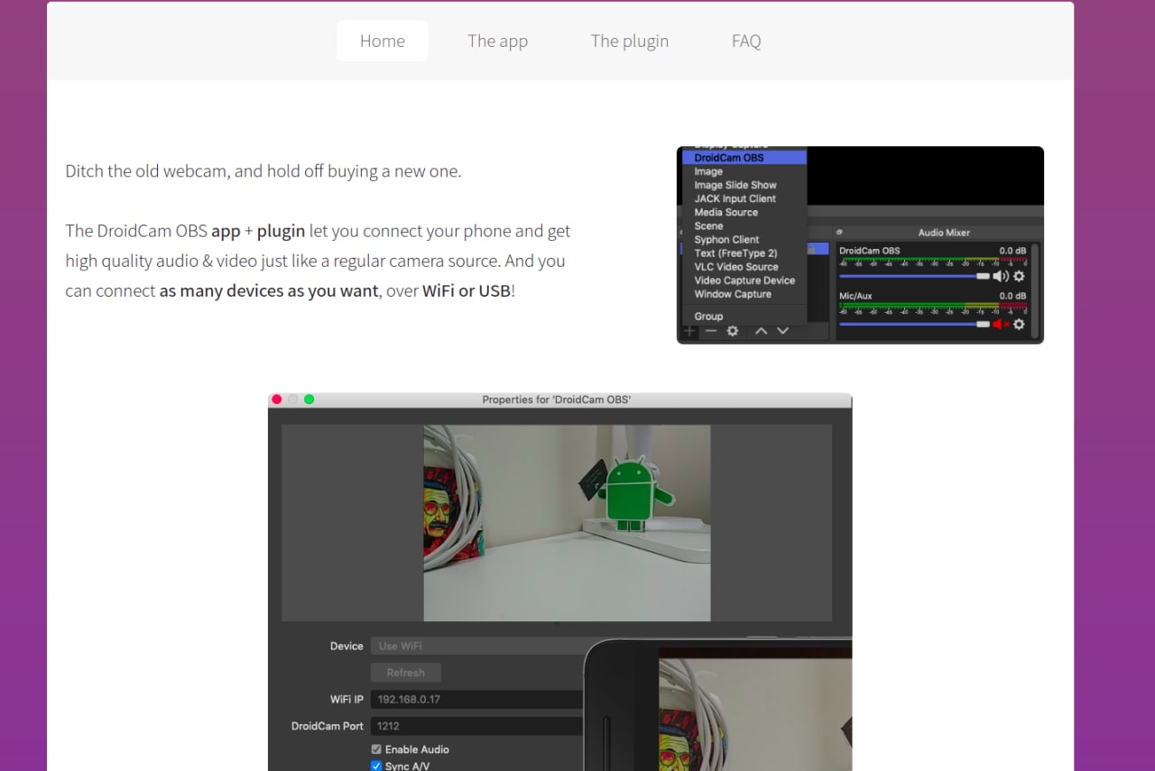
Task: Toggle the Enable Audio checkbox
Action: pyautogui.click(x=376, y=749)
